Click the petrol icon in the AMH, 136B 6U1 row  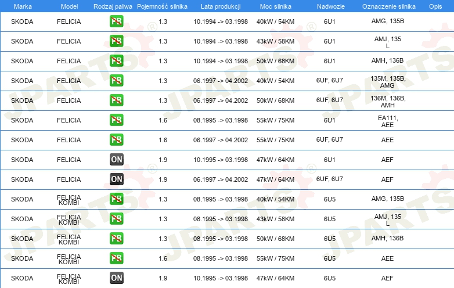pyautogui.click(x=116, y=61)
